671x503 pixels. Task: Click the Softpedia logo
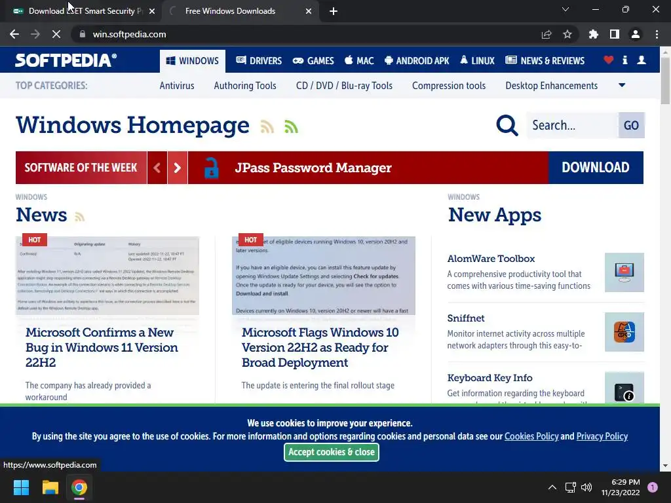pyautogui.click(x=66, y=60)
